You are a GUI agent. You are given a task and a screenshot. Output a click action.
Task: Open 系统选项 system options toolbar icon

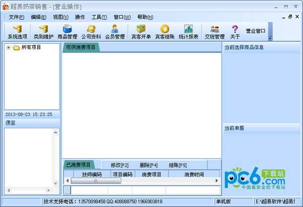(x=17, y=32)
